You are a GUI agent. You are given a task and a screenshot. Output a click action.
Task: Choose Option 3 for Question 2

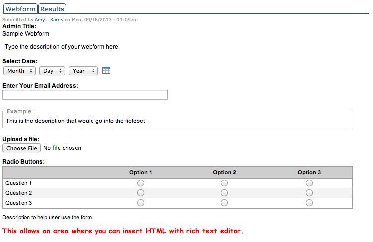coord(309,193)
